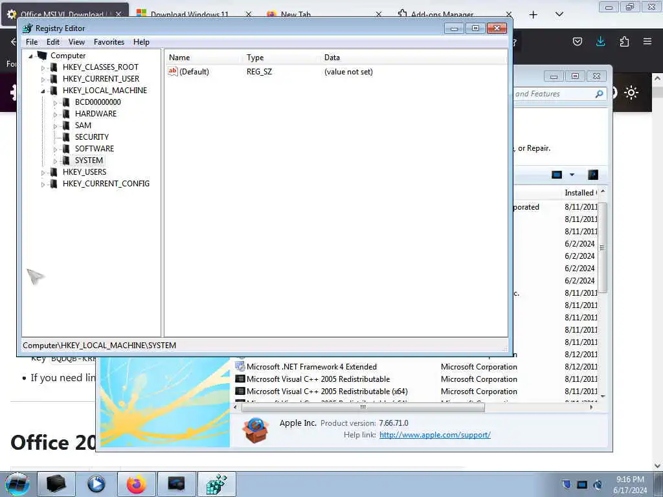Screen dimensions: 663x497
Task: Expand HKEY_USERS tree node
Action: pos(43,172)
